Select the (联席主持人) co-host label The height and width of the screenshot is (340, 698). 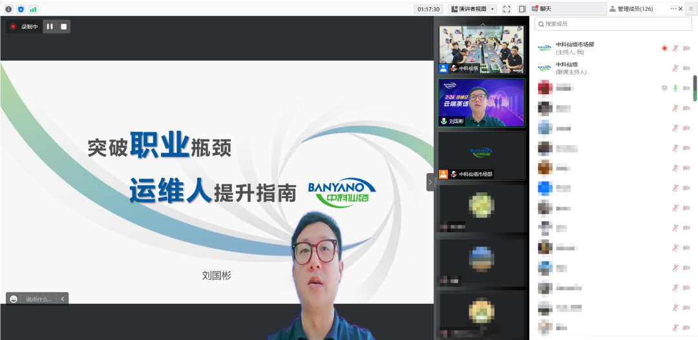click(x=571, y=72)
